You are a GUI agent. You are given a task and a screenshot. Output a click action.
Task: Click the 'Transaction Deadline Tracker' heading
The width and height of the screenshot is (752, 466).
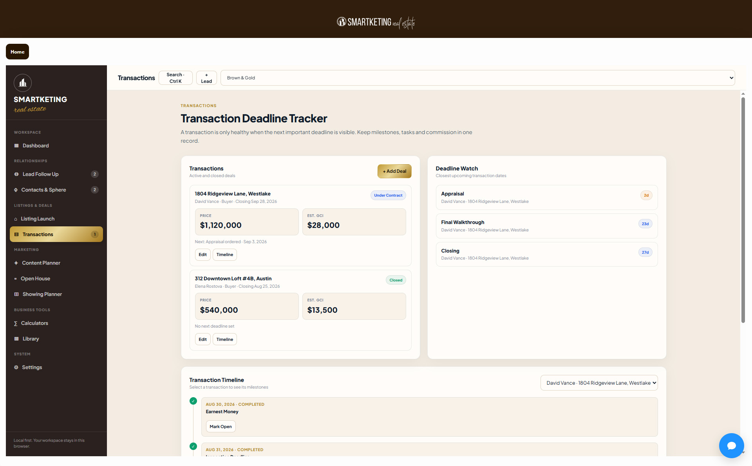click(254, 118)
